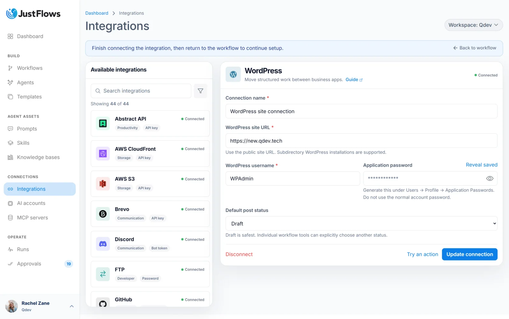509x319 pixels.
Task: Select the AWS S3 integration name
Action: 125,179
